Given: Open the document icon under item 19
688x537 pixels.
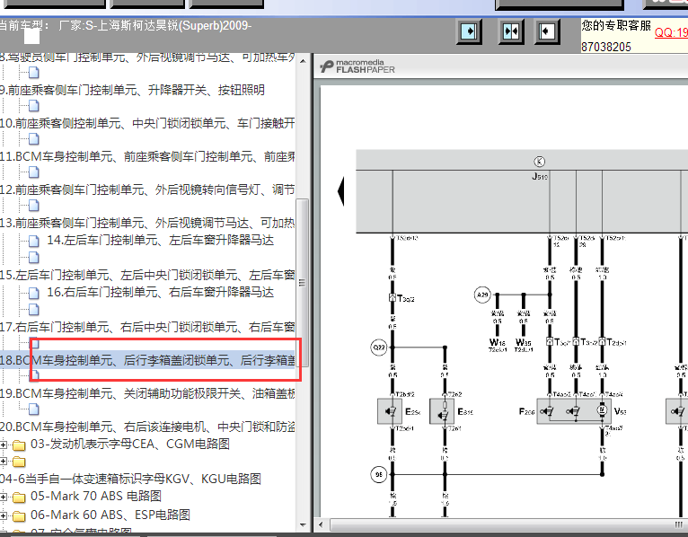Looking at the screenshot, I should (x=34, y=409).
